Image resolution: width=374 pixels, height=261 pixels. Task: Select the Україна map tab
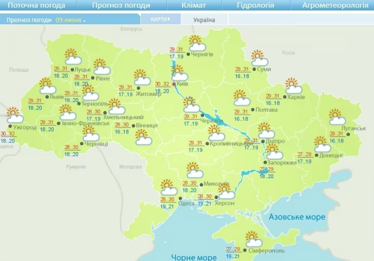click(204, 19)
